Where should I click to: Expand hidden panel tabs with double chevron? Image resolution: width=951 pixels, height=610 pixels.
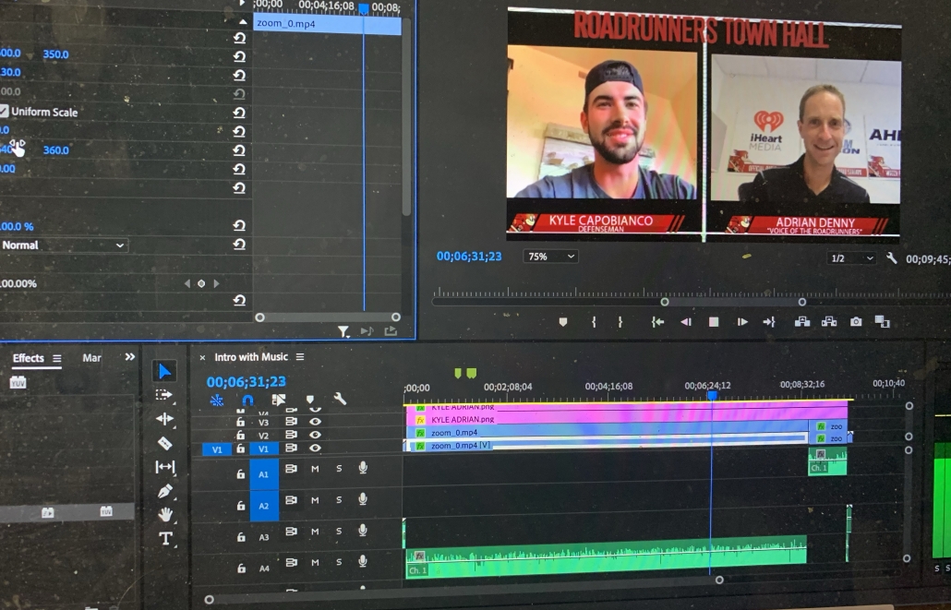[x=130, y=357]
